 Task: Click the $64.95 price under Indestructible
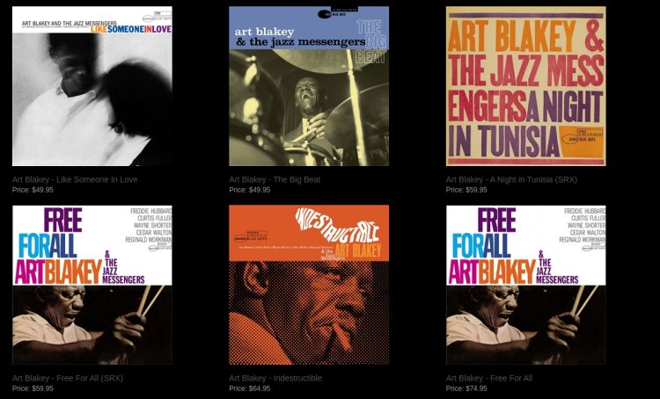point(250,388)
